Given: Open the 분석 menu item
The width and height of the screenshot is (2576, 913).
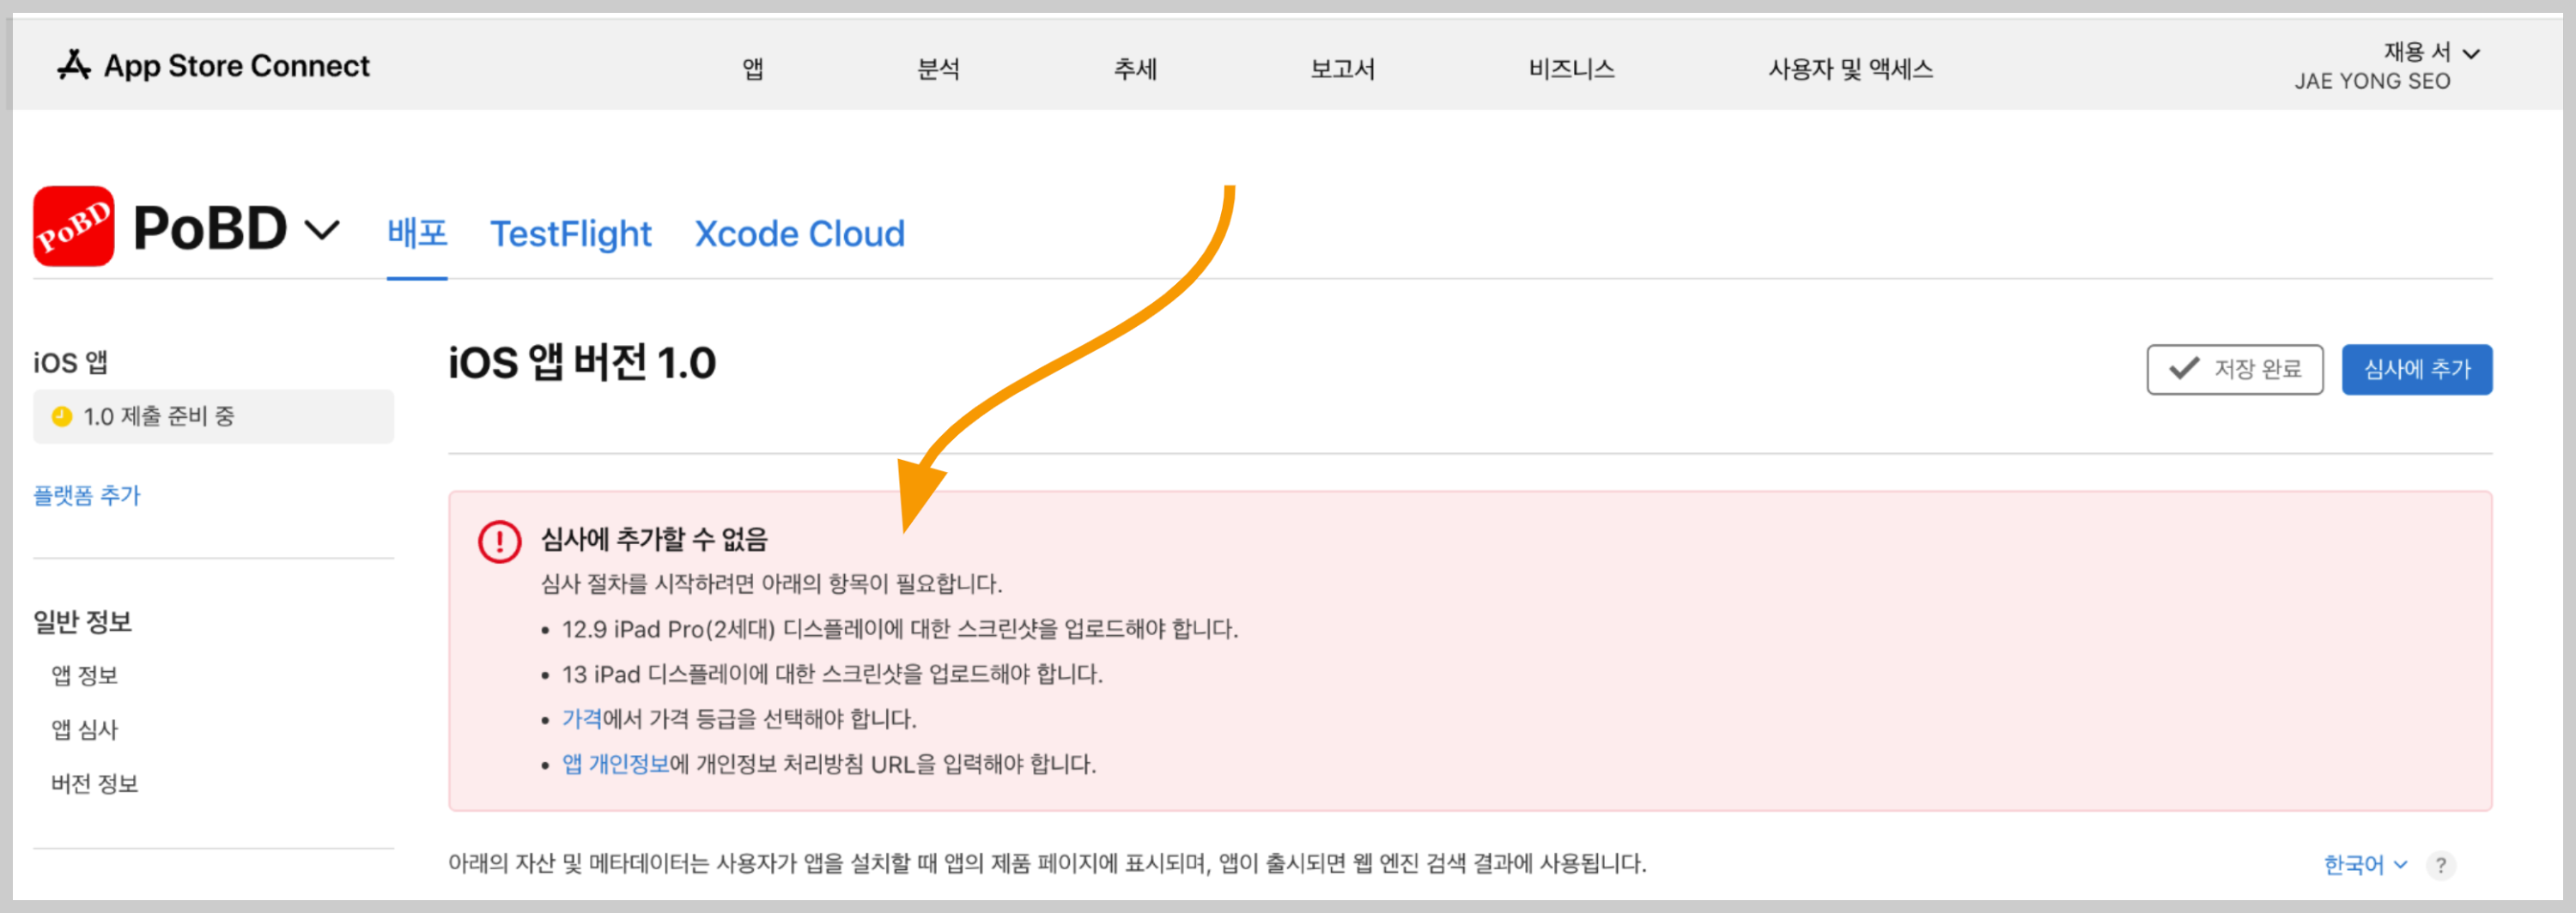Looking at the screenshot, I should tap(938, 69).
